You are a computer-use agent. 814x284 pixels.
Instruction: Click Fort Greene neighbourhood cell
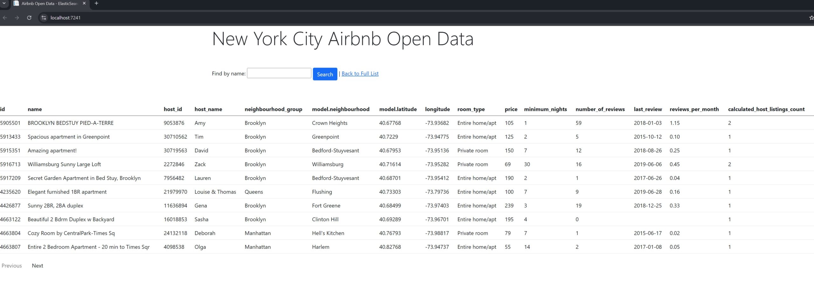click(x=326, y=205)
